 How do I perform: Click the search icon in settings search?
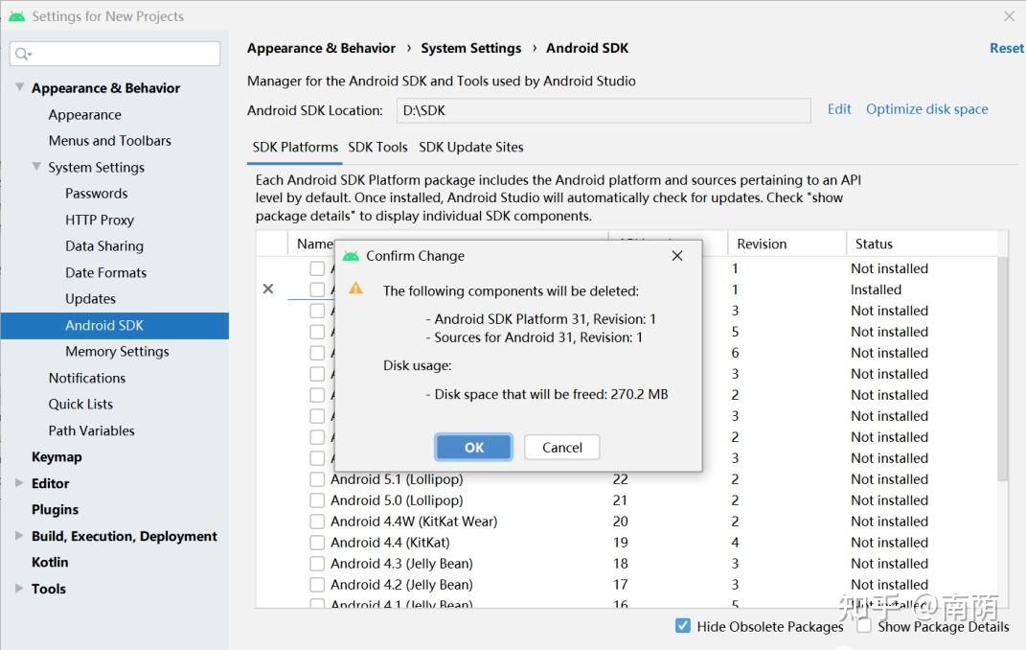pyautogui.click(x=23, y=54)
